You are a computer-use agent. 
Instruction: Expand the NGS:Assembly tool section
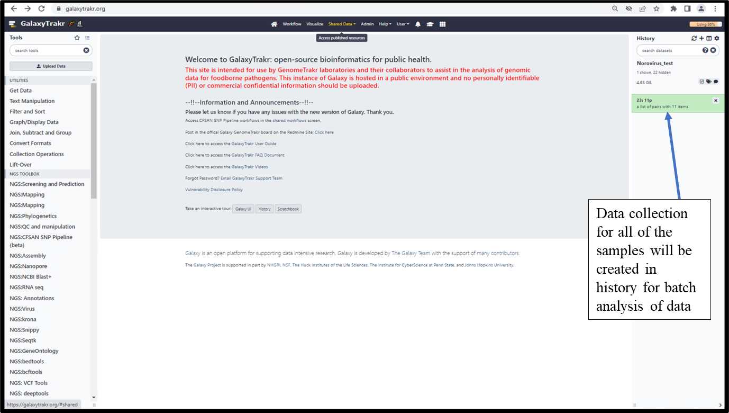pos(28,256)
